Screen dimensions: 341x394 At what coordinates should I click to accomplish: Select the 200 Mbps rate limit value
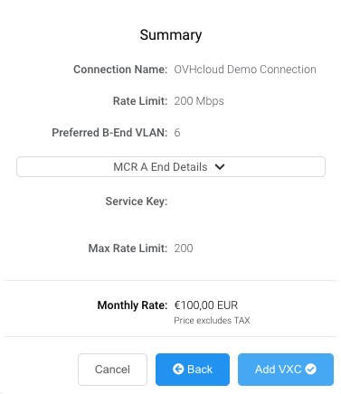click(199, 101)
